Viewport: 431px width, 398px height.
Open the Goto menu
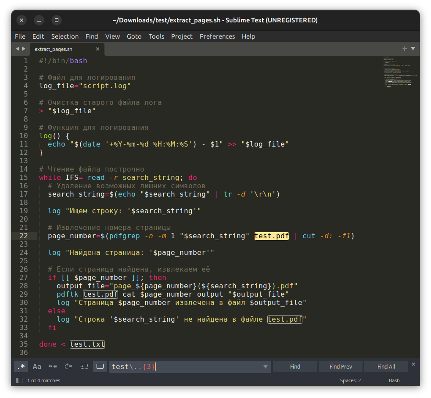pos(134,36)
